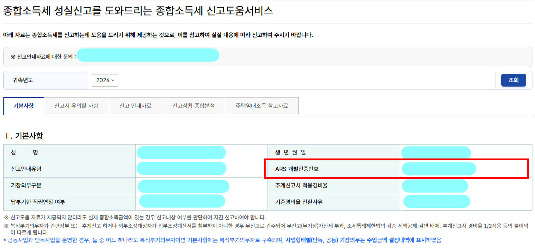Switch to the 신고시 유의할 사항 tab
535x248 pixels.
tap(76, 106)
